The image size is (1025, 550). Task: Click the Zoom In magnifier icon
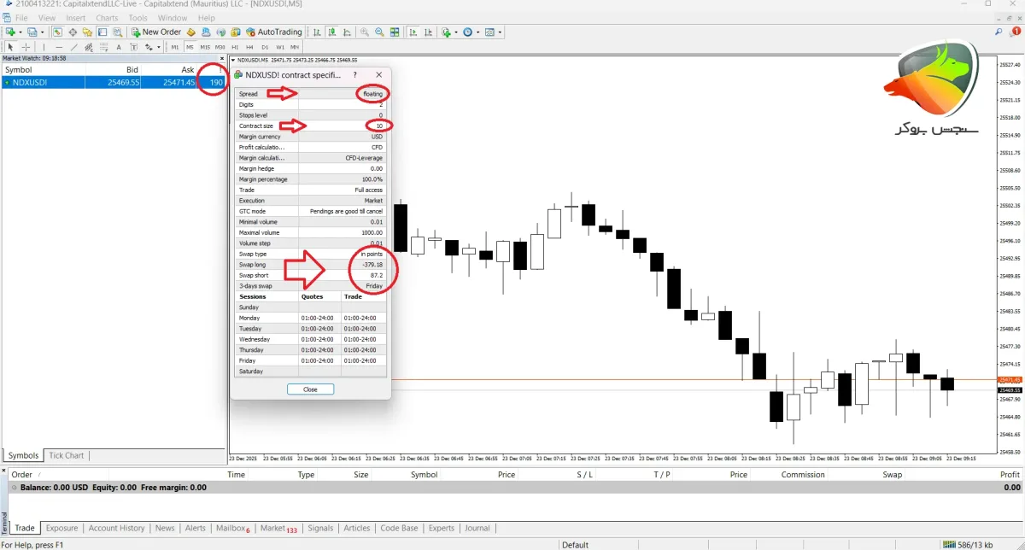(x=365, y=32)
